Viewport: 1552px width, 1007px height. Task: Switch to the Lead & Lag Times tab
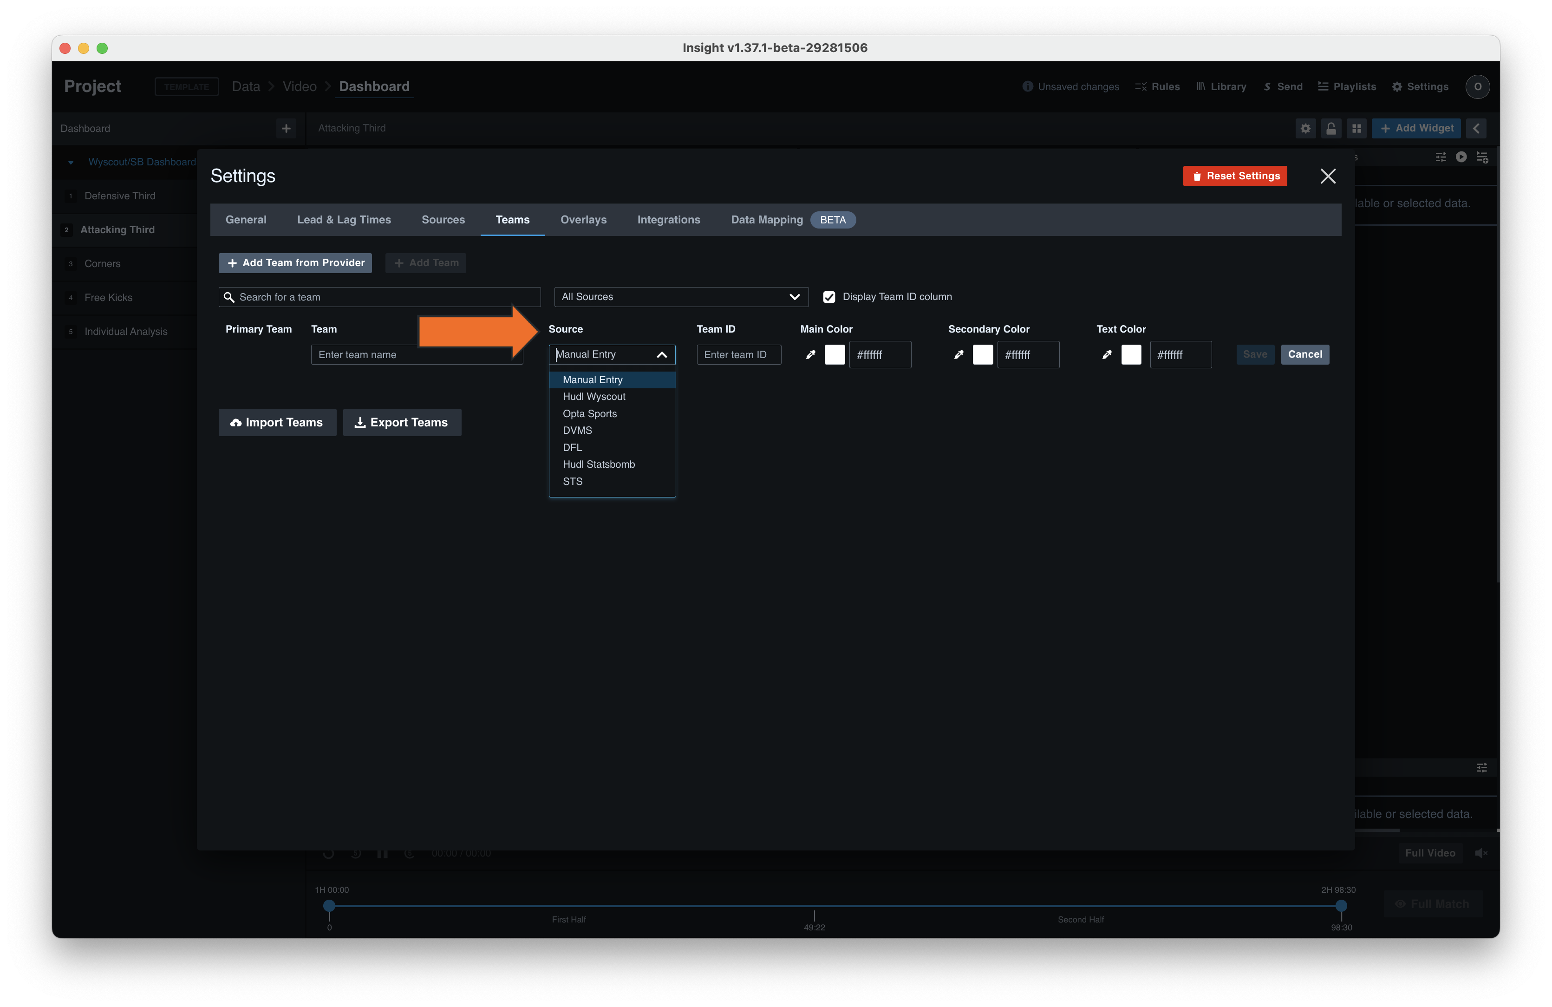(344, 220)
